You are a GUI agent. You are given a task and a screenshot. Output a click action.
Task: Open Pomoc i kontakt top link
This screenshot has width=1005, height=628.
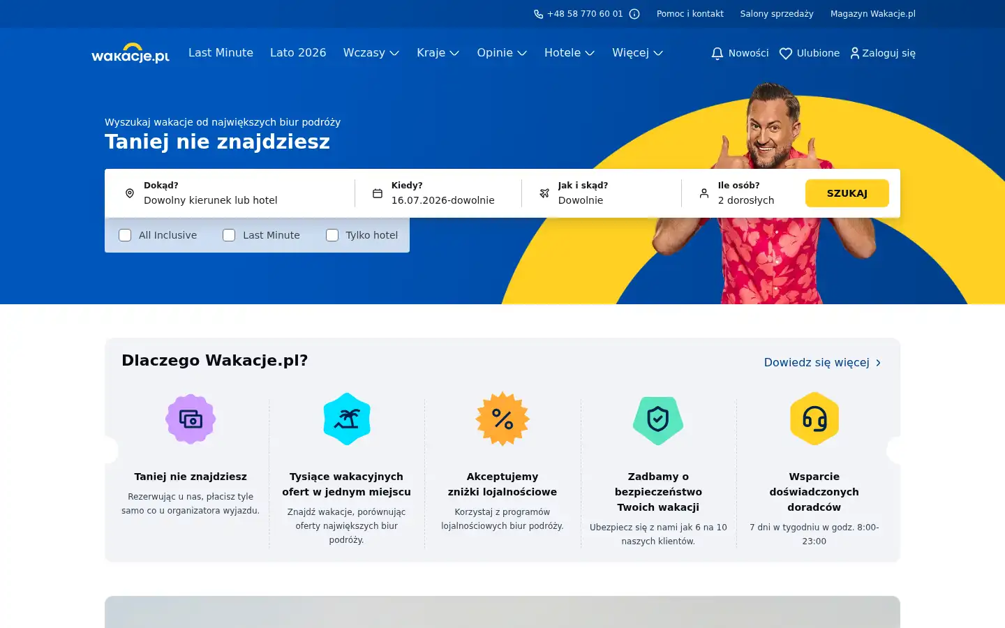pyautogui.click(x=690, y=14)
